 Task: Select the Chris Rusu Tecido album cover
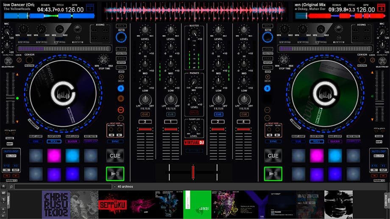click(x=56, y=205)
